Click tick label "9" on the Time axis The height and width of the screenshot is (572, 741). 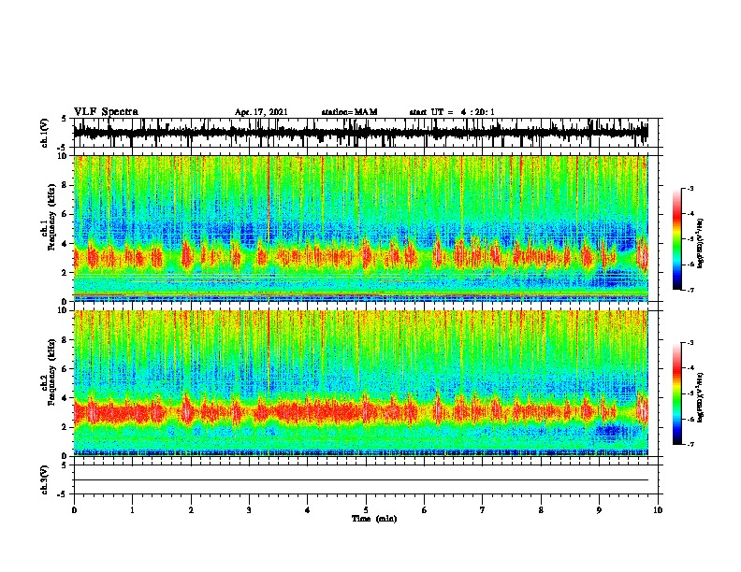click(x=599, y=510)
